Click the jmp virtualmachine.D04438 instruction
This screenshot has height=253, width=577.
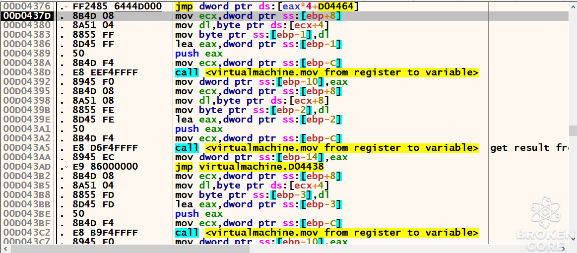[250, 167]
